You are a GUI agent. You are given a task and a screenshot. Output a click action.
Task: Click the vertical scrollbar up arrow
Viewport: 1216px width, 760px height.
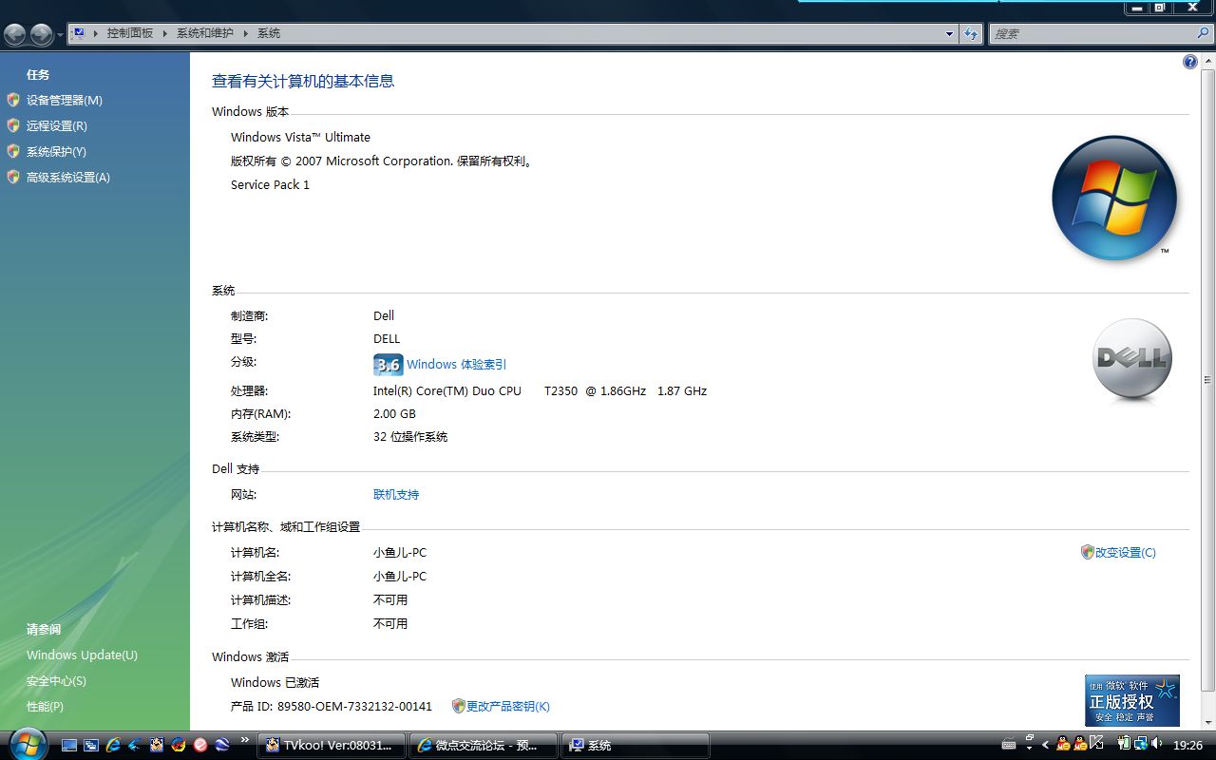click(1208, 62)
